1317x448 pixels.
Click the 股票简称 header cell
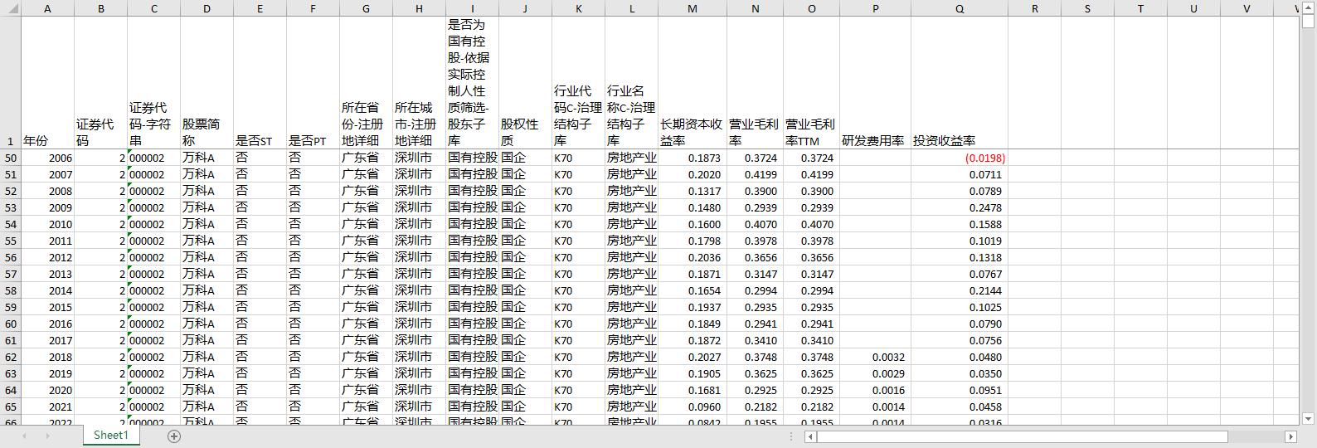point(207,83)
